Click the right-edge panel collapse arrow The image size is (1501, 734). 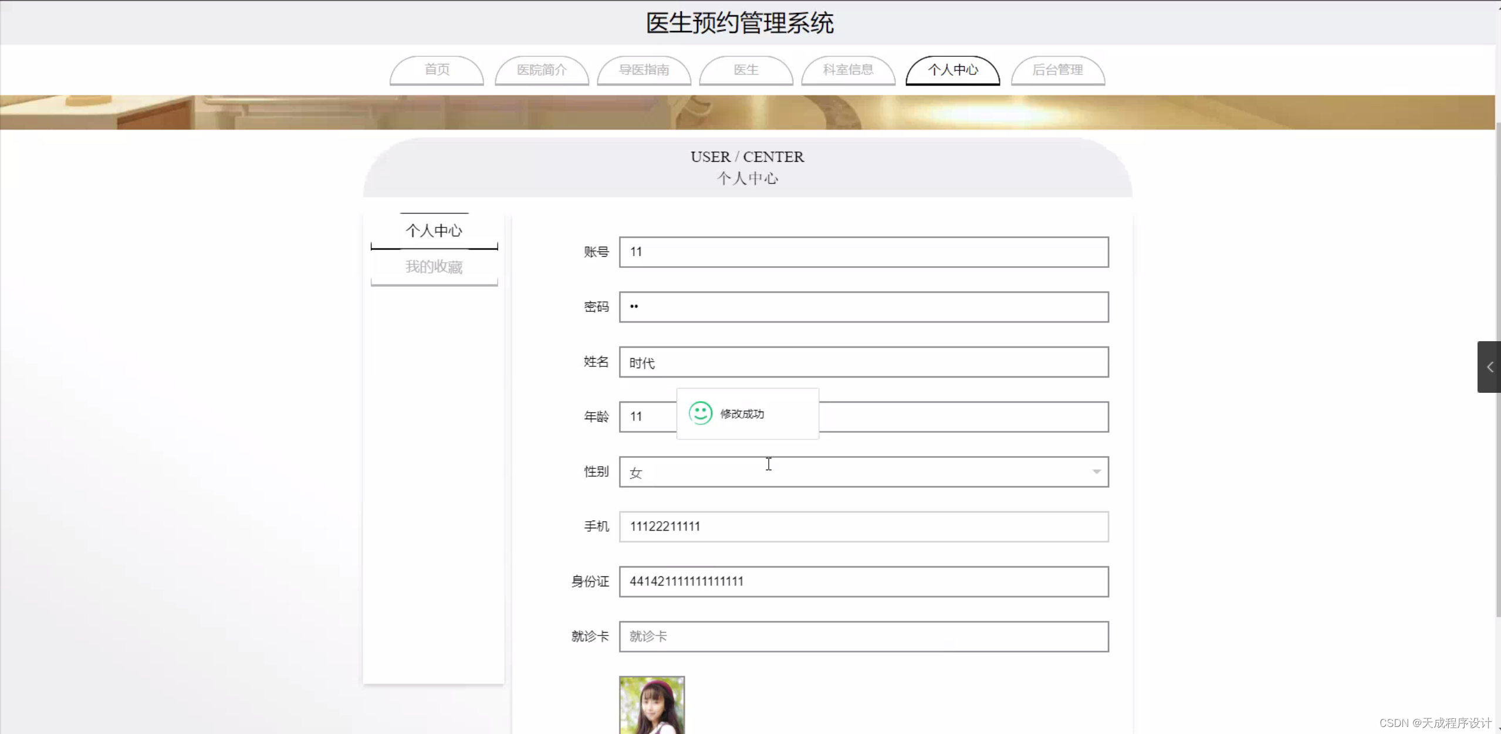pyautogui.click(x=1489, y=367)
